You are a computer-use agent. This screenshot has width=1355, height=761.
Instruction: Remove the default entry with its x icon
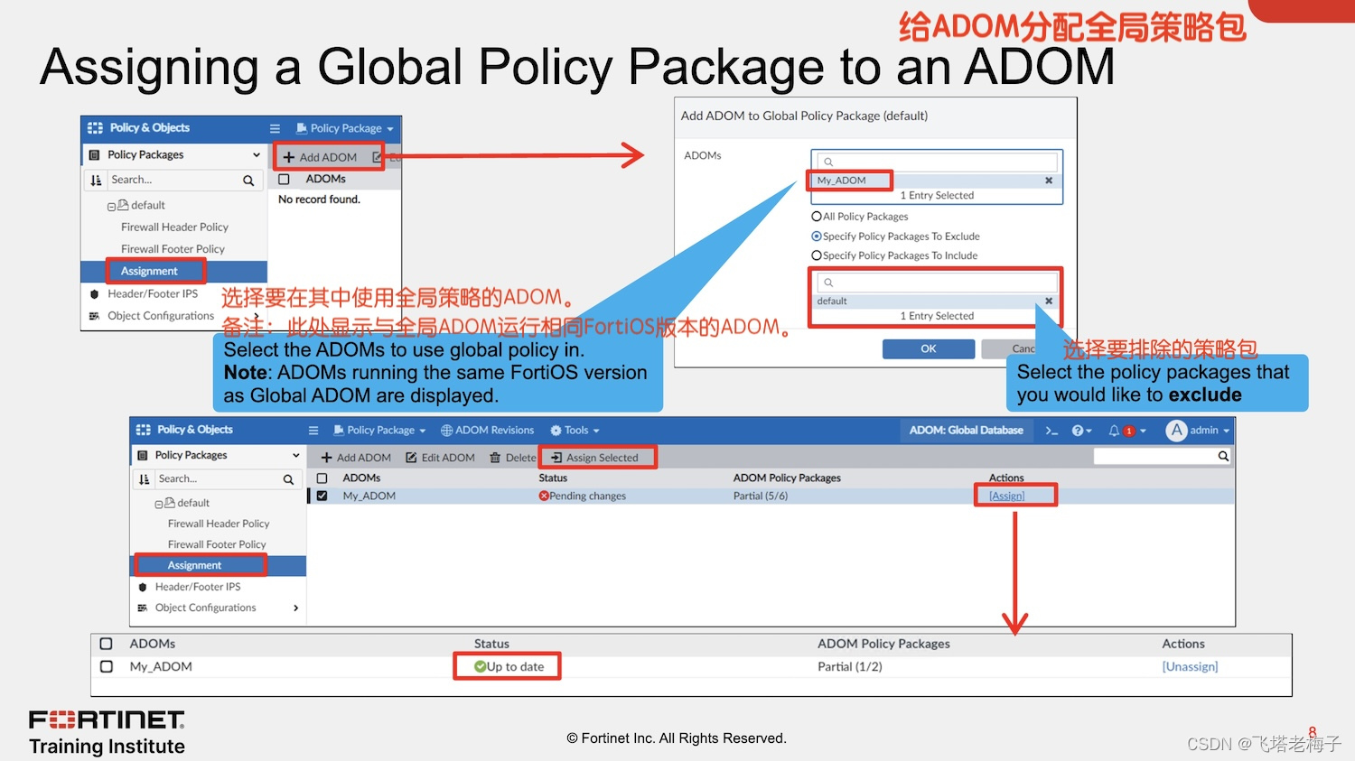(1049, 302)
